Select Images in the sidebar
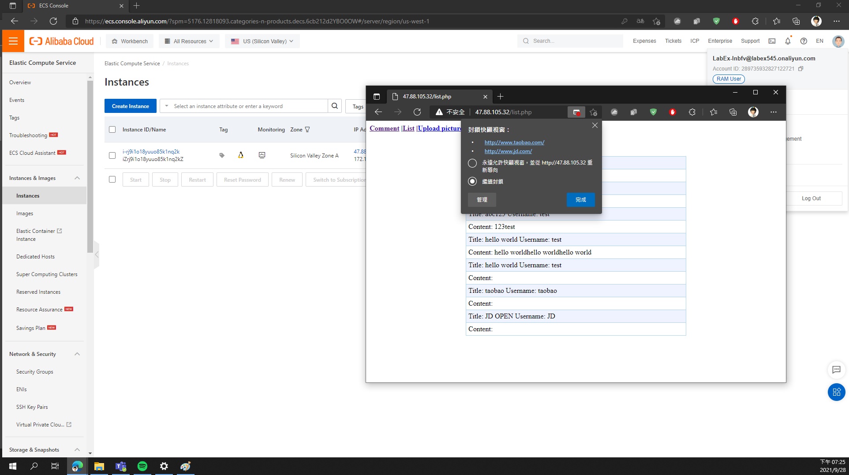The image size is (849, 475). pyautogui.click(x=25, y=213)
